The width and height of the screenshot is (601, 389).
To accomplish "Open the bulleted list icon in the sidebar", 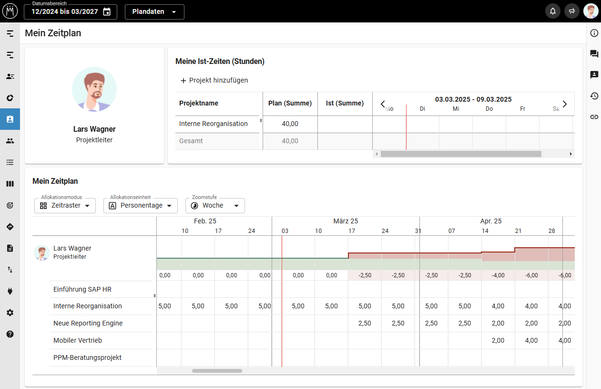I will (10, 162).
